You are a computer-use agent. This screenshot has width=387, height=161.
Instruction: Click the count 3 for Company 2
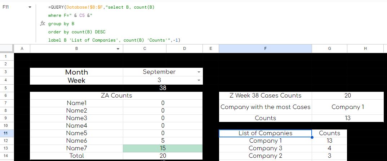pyautogui.click(x=329, y=156)
